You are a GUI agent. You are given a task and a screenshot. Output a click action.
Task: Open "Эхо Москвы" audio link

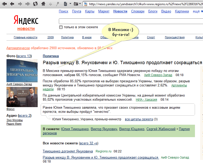(15, 120)
